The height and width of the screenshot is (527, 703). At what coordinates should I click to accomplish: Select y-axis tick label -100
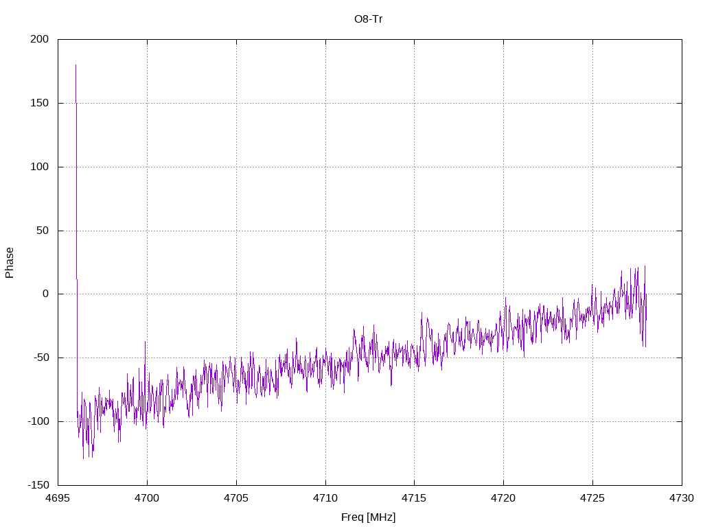point(38,421)
